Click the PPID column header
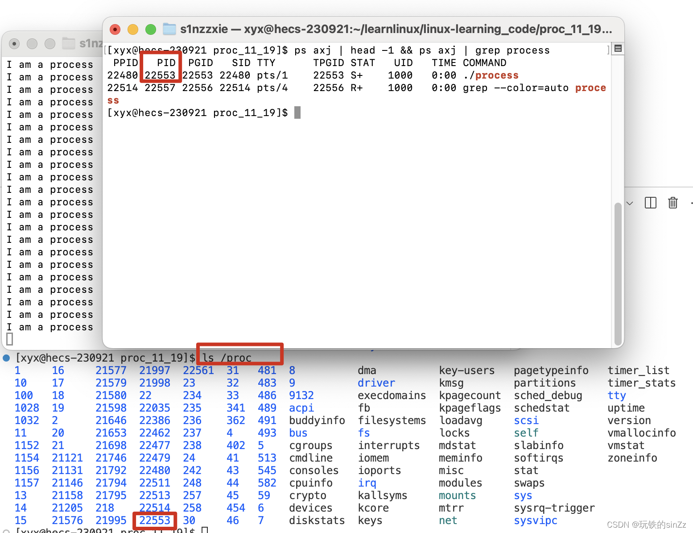This screenshot has height=533, width=693. 126,63
